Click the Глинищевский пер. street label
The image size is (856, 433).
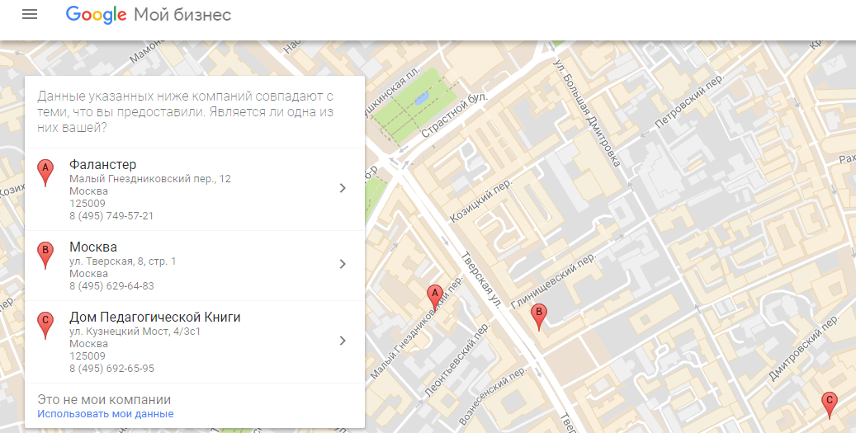coord(553,281)
